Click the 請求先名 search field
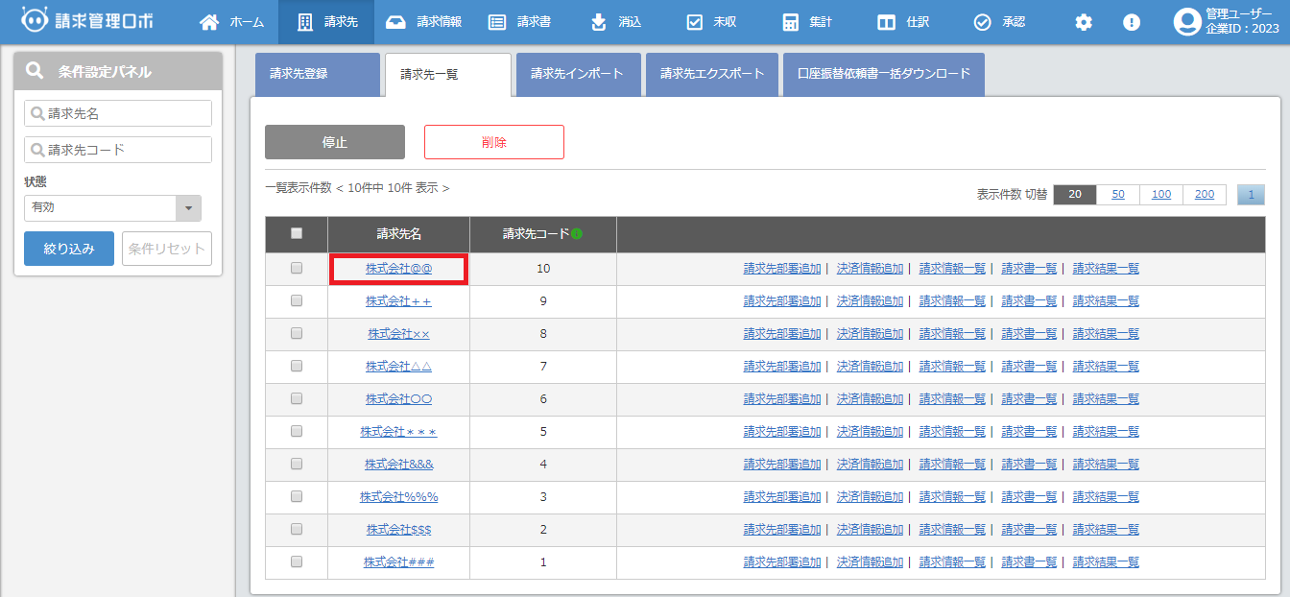Screen dimensions: 1290x597 click(x=118, y=113)
